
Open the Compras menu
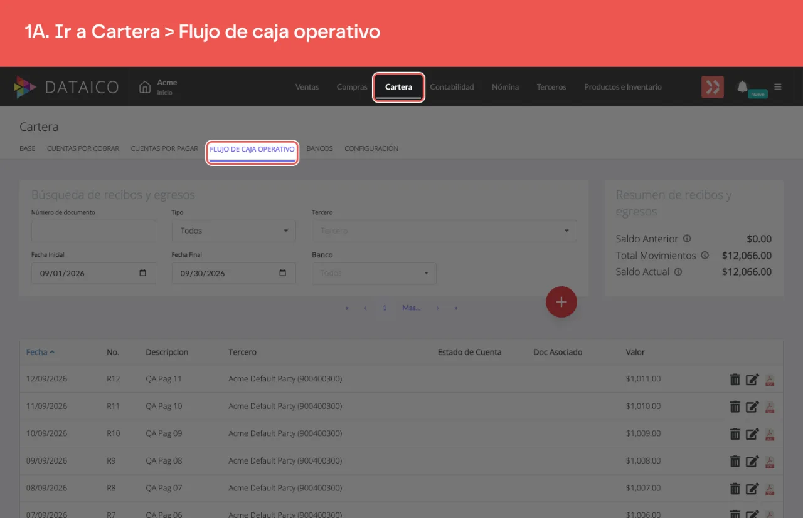(x=352, y=87)
